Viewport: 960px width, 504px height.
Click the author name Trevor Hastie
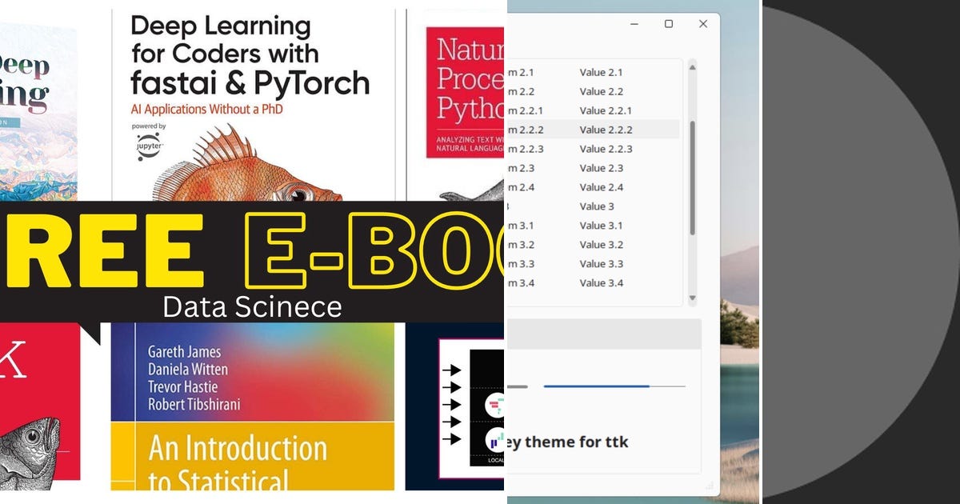182,387
